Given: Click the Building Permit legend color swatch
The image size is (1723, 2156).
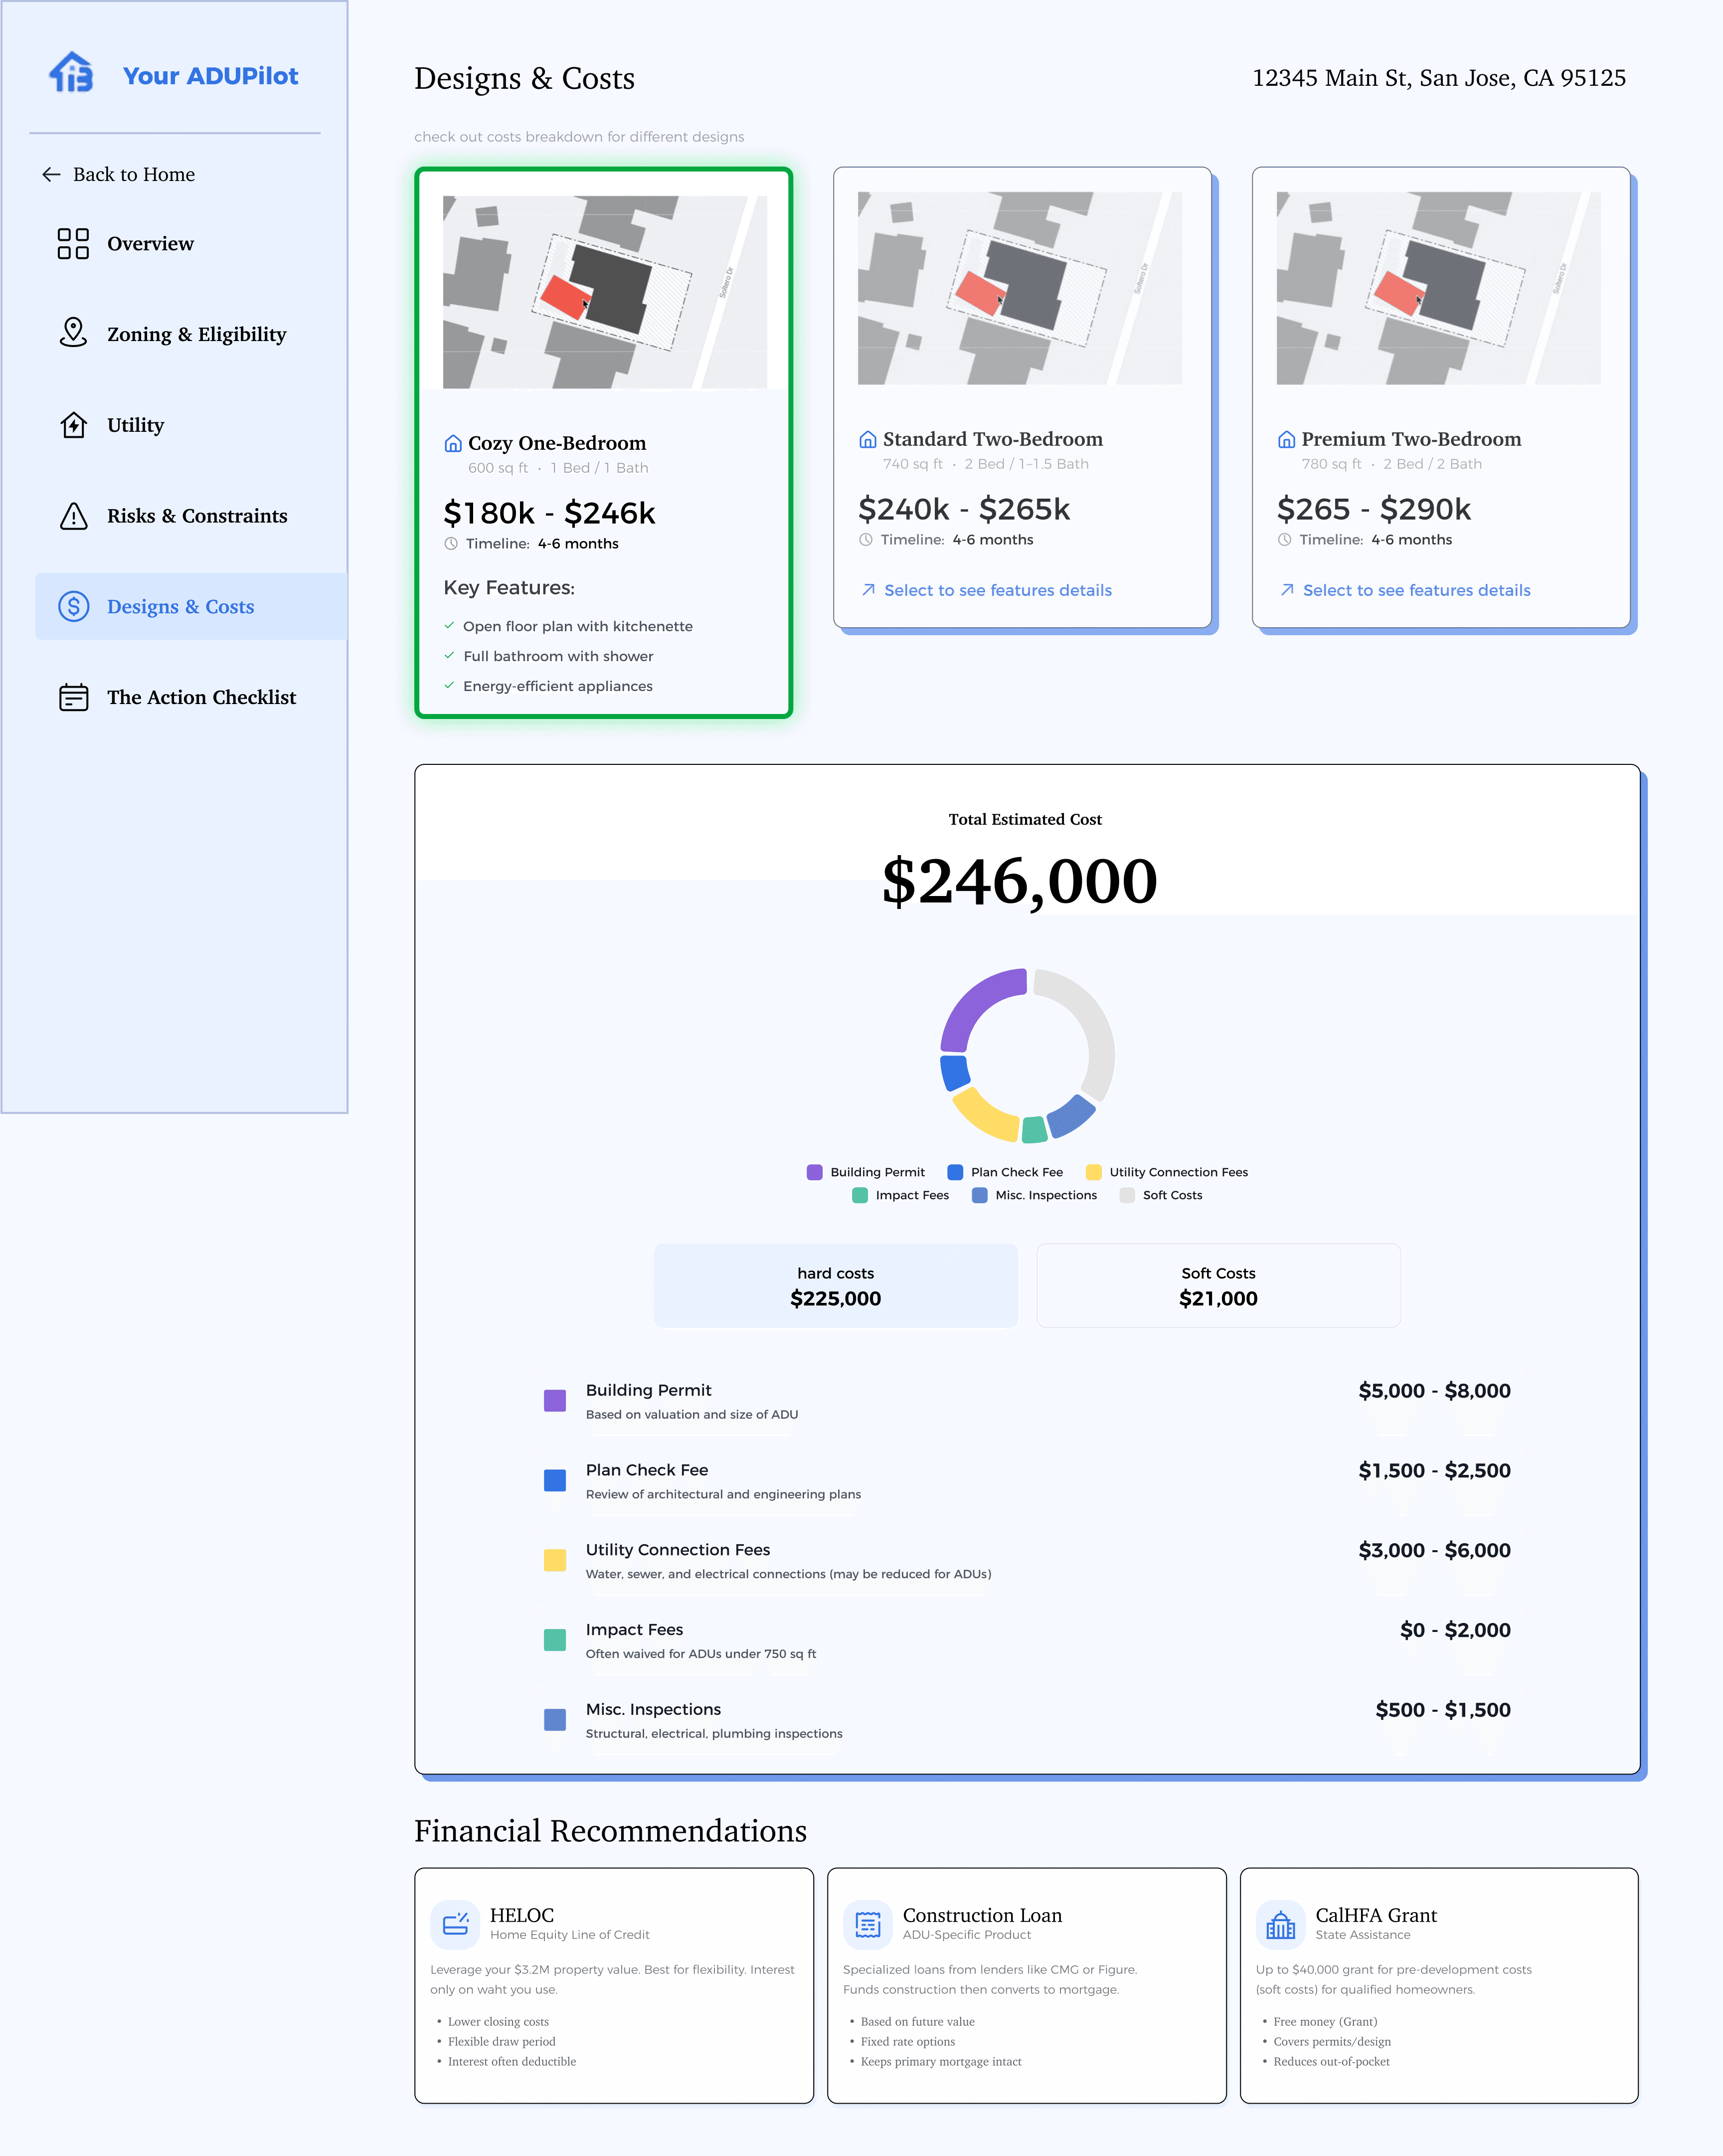Looking at the screenshot, I should 814,1172.
